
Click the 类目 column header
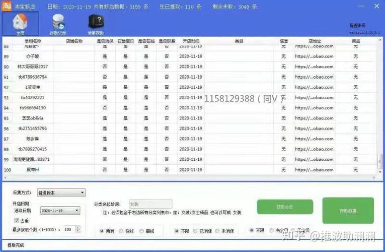(239, 41)
